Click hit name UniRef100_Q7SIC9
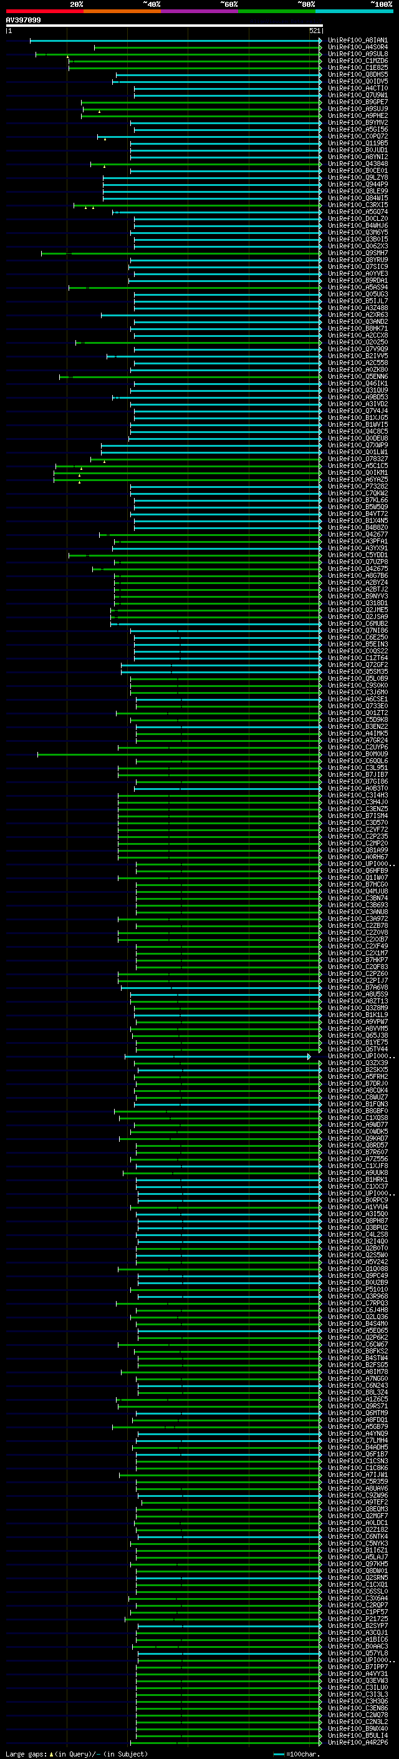 click(x=357, y=267)
